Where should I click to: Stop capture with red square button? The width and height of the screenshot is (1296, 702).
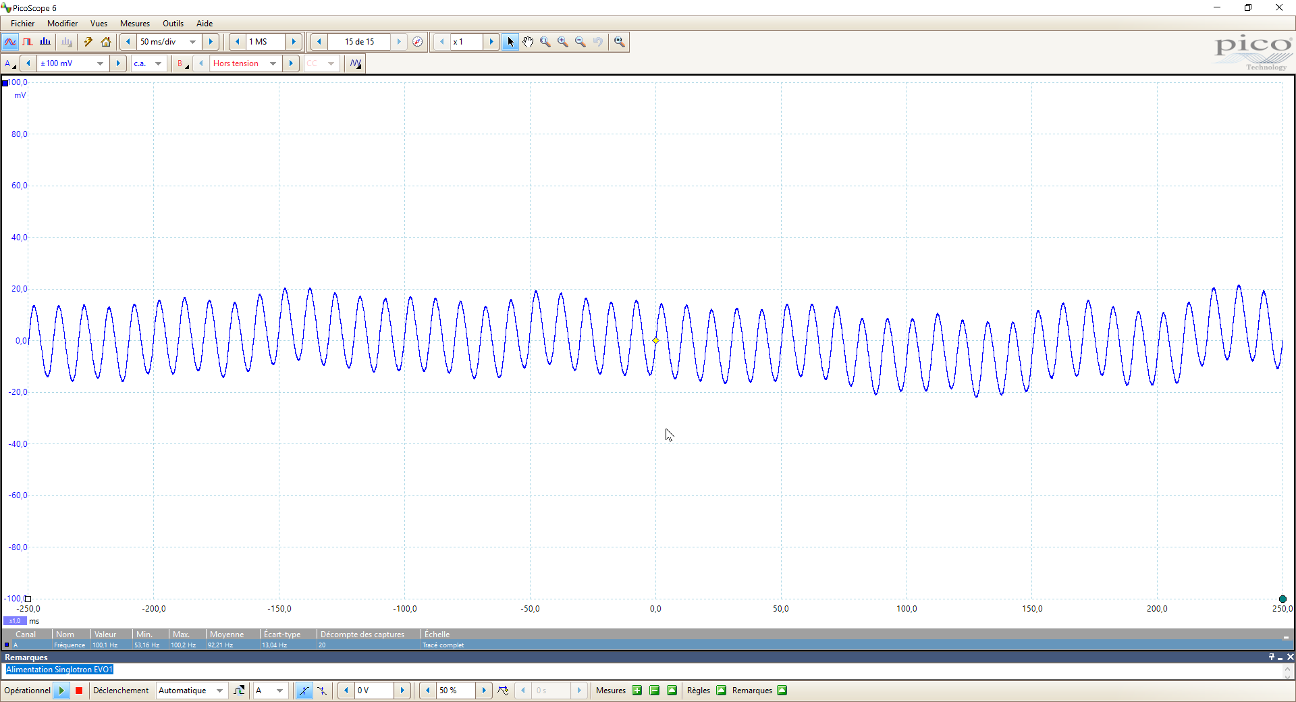pyautogui.click(x=79, y=691)
